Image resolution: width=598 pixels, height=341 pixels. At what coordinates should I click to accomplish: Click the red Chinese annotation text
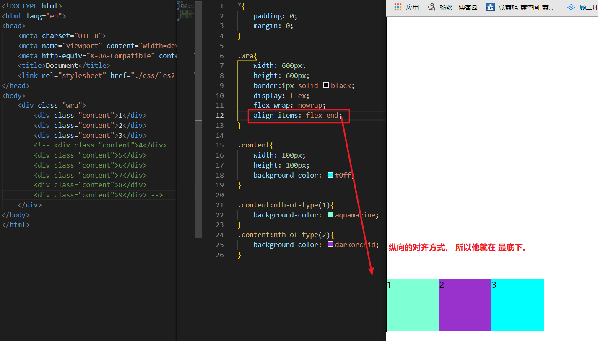[x=458, y=248]
